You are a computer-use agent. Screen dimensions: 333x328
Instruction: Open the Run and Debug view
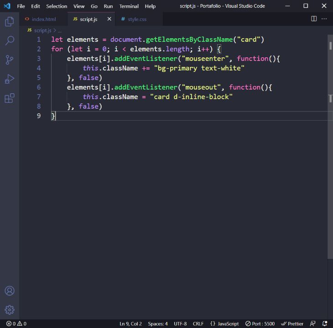(x=9, y=79)
